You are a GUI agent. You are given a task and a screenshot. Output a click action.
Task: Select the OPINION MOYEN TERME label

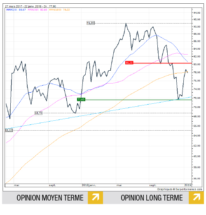click(50, 198)
